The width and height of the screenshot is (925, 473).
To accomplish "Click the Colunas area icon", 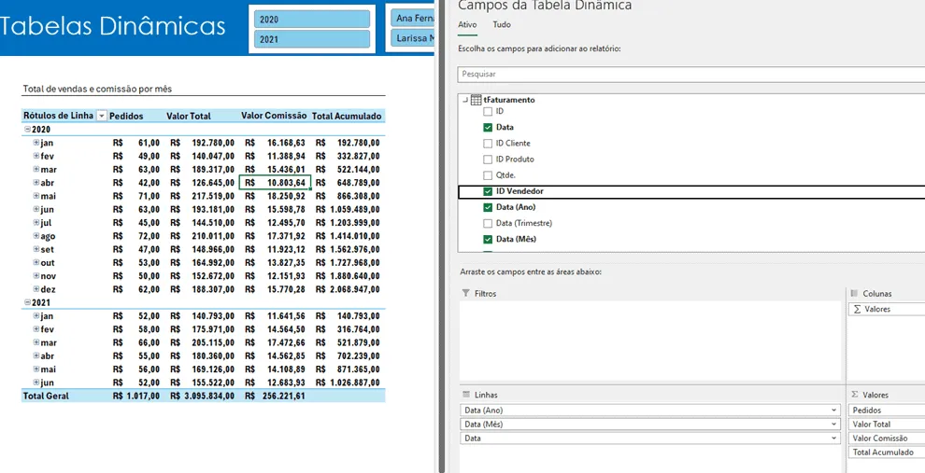I will point(854,293).
